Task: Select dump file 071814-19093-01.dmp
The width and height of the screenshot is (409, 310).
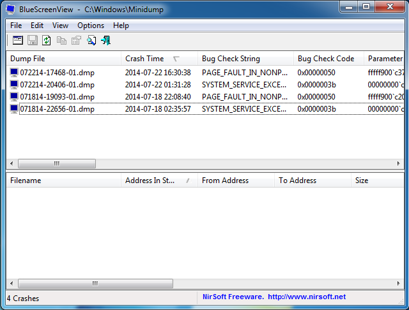Action: click(x=57, y=97)
